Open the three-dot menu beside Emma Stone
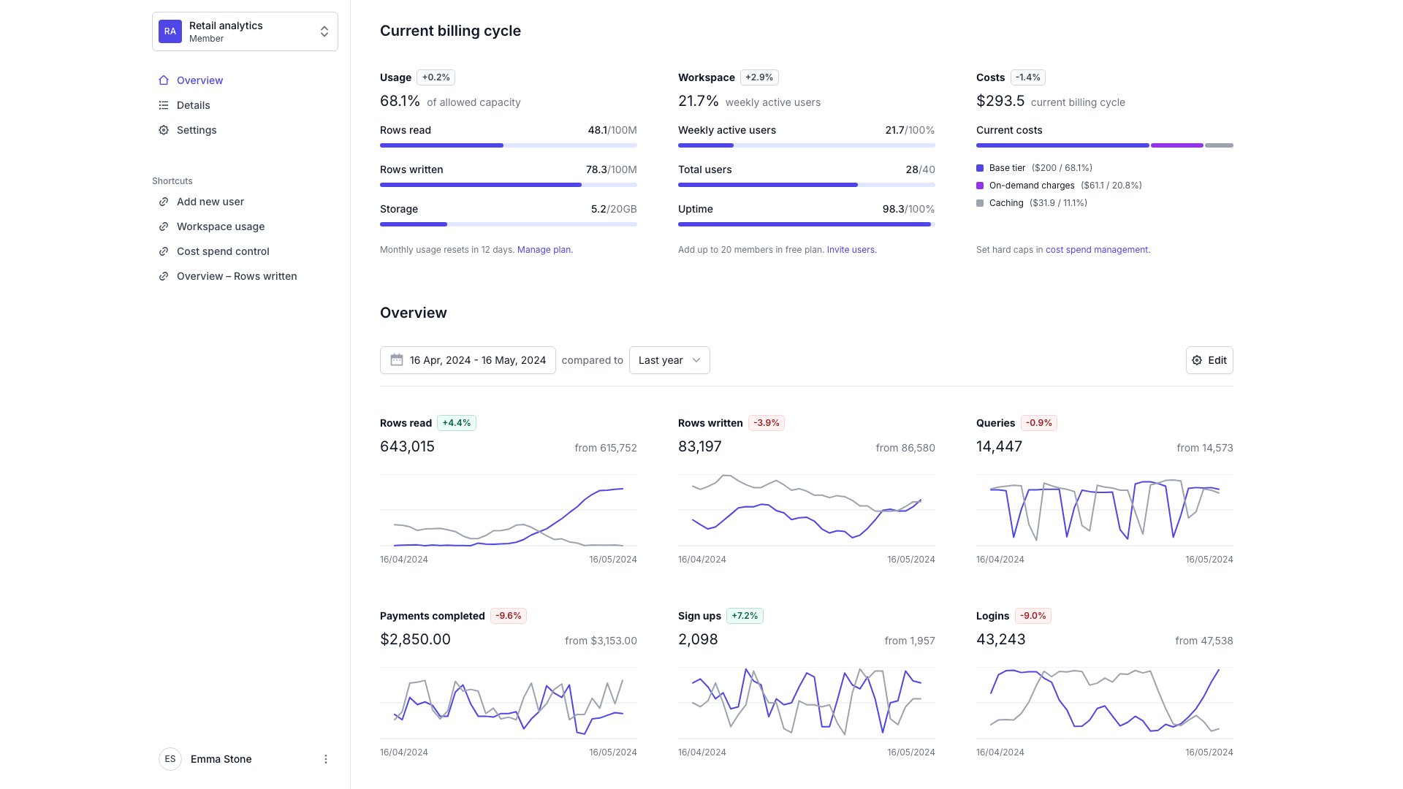Viewport: 1403px width, 789px height. (x=326, y=759)
